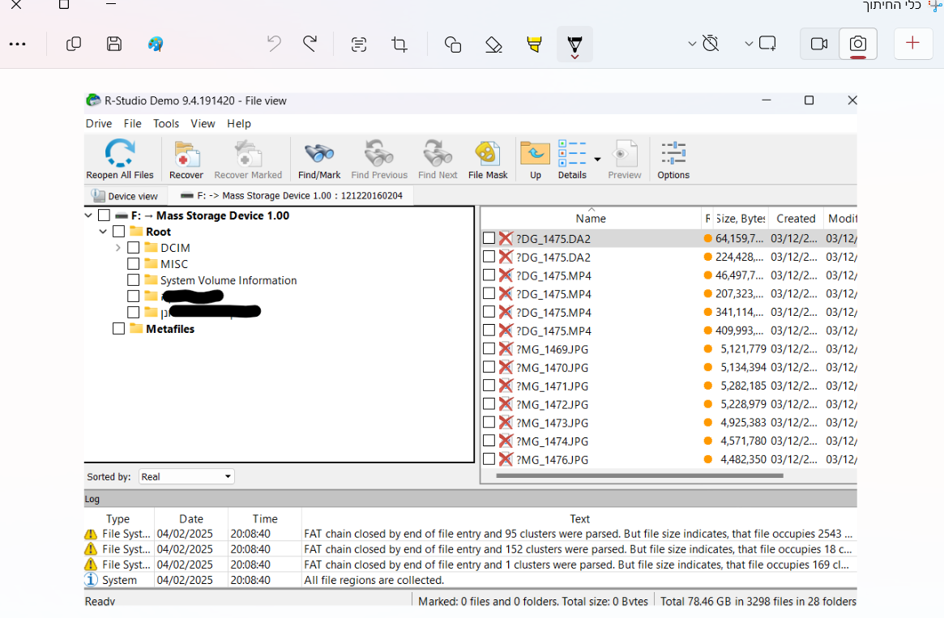Screen dimensions: 944x618
Task: Open the Help menu
Action: [239, 123]
